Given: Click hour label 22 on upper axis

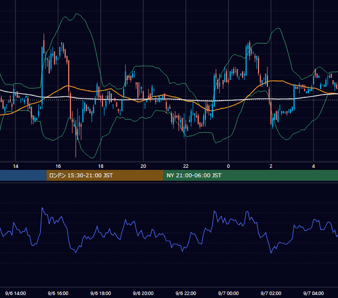Looking at the screenshot, I should [x=186, y=166].
